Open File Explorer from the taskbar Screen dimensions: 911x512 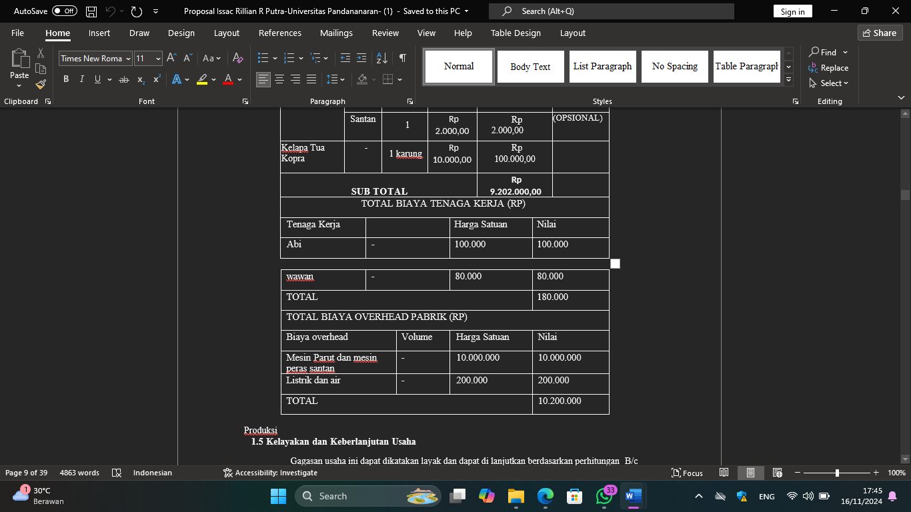(x=516, y=496)
